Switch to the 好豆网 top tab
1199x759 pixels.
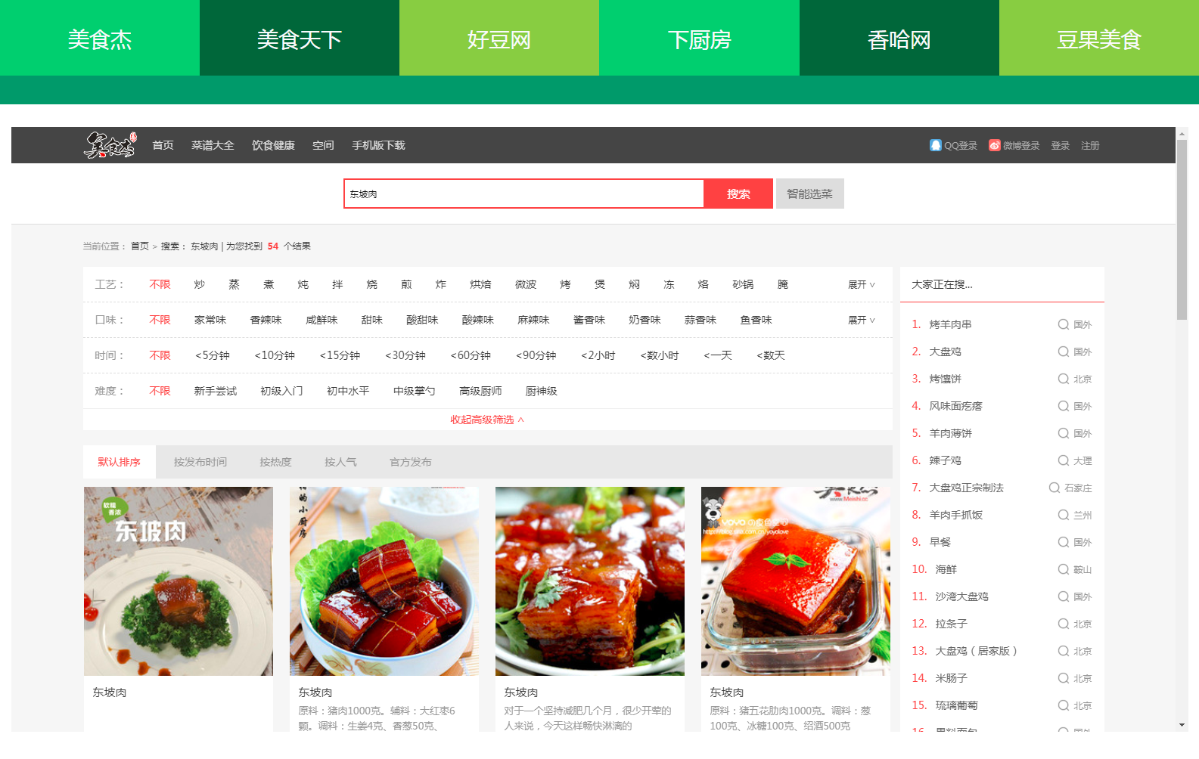pyautogui.click(x=499, y=38)
